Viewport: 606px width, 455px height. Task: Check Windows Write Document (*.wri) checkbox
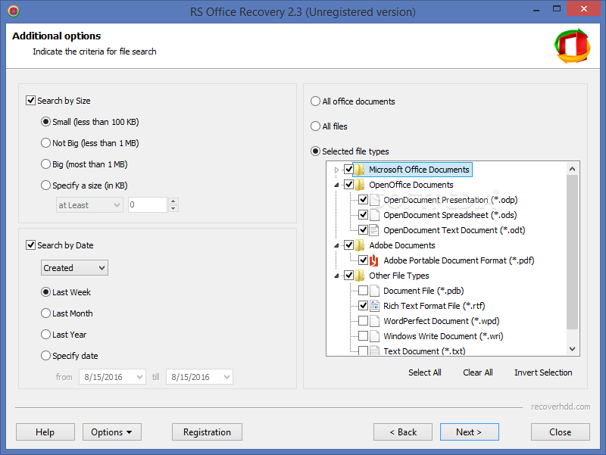point(363,335)
